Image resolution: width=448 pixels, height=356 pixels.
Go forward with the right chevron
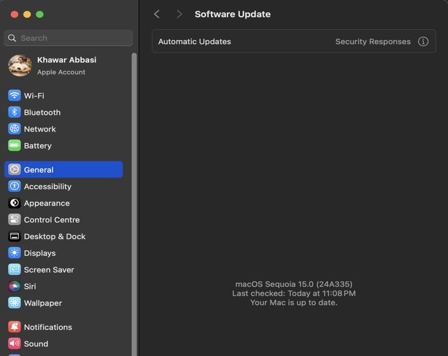[x=179, y=15]
